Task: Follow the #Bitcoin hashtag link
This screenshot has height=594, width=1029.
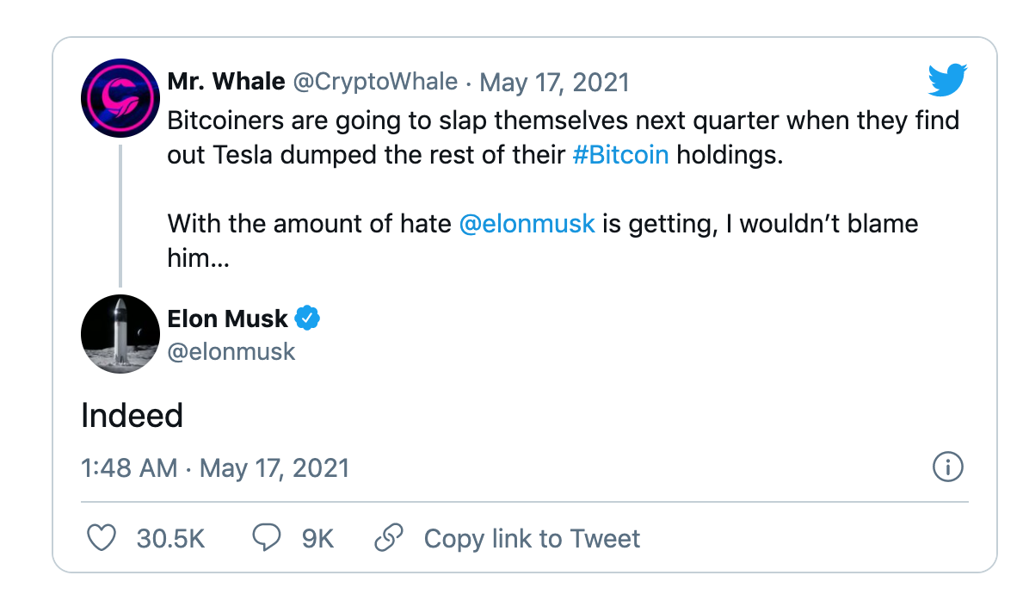Action: (619, 157)
